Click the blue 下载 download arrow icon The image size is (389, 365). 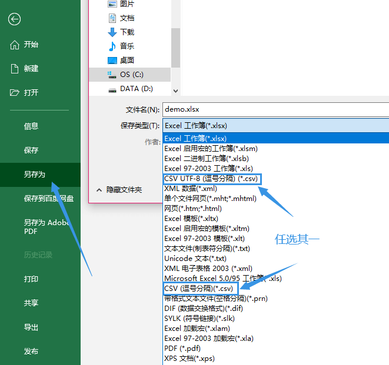(112, 32)
